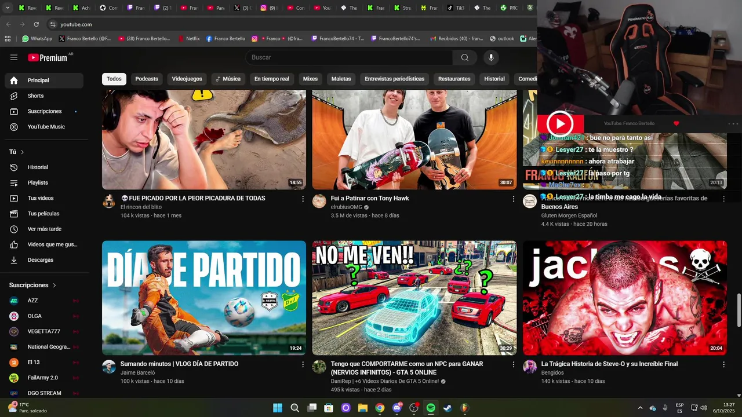Screen dimensions: 742x417
Task: Click the search magnifier button
Action: click(464, 57)
